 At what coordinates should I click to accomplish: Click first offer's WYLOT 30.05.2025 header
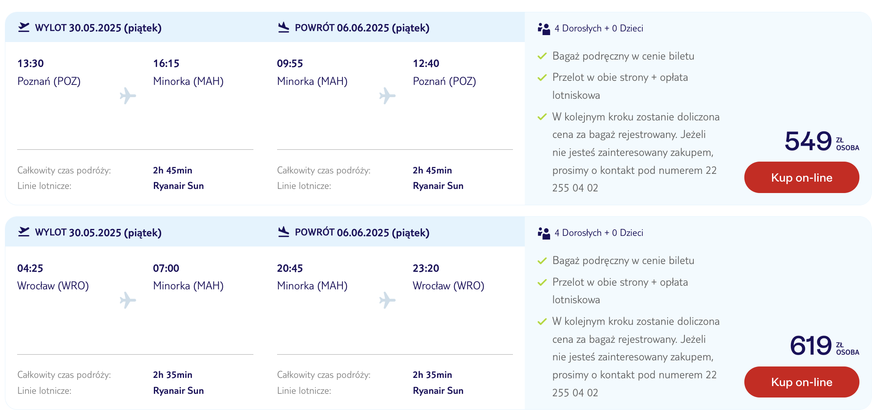coord(98,28)
